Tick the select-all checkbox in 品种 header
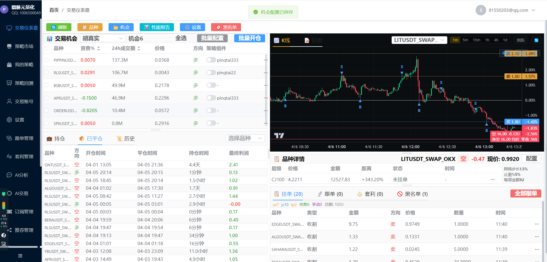The width and height of the screenshot is (547, 262). tap(47, 49)
